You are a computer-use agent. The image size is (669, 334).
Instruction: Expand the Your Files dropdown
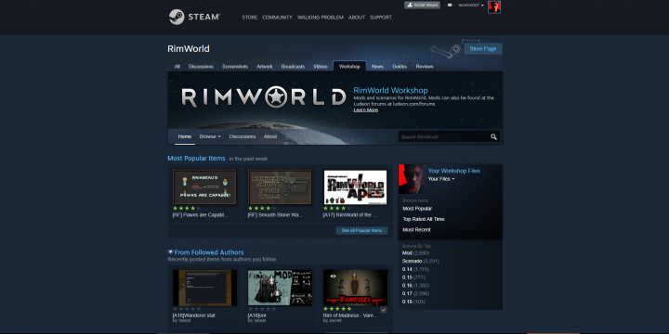(x=441, y=179)
